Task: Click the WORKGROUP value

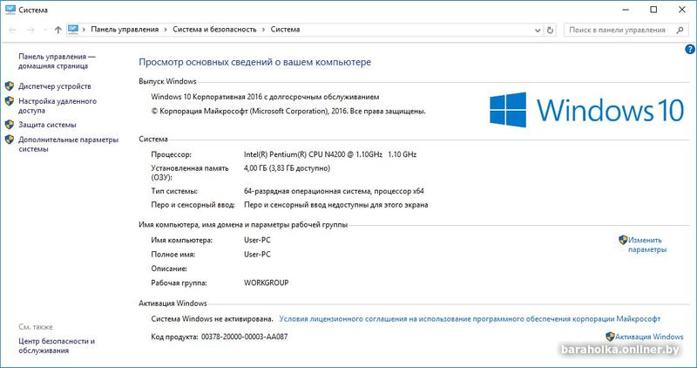Action: pos(267,283)
